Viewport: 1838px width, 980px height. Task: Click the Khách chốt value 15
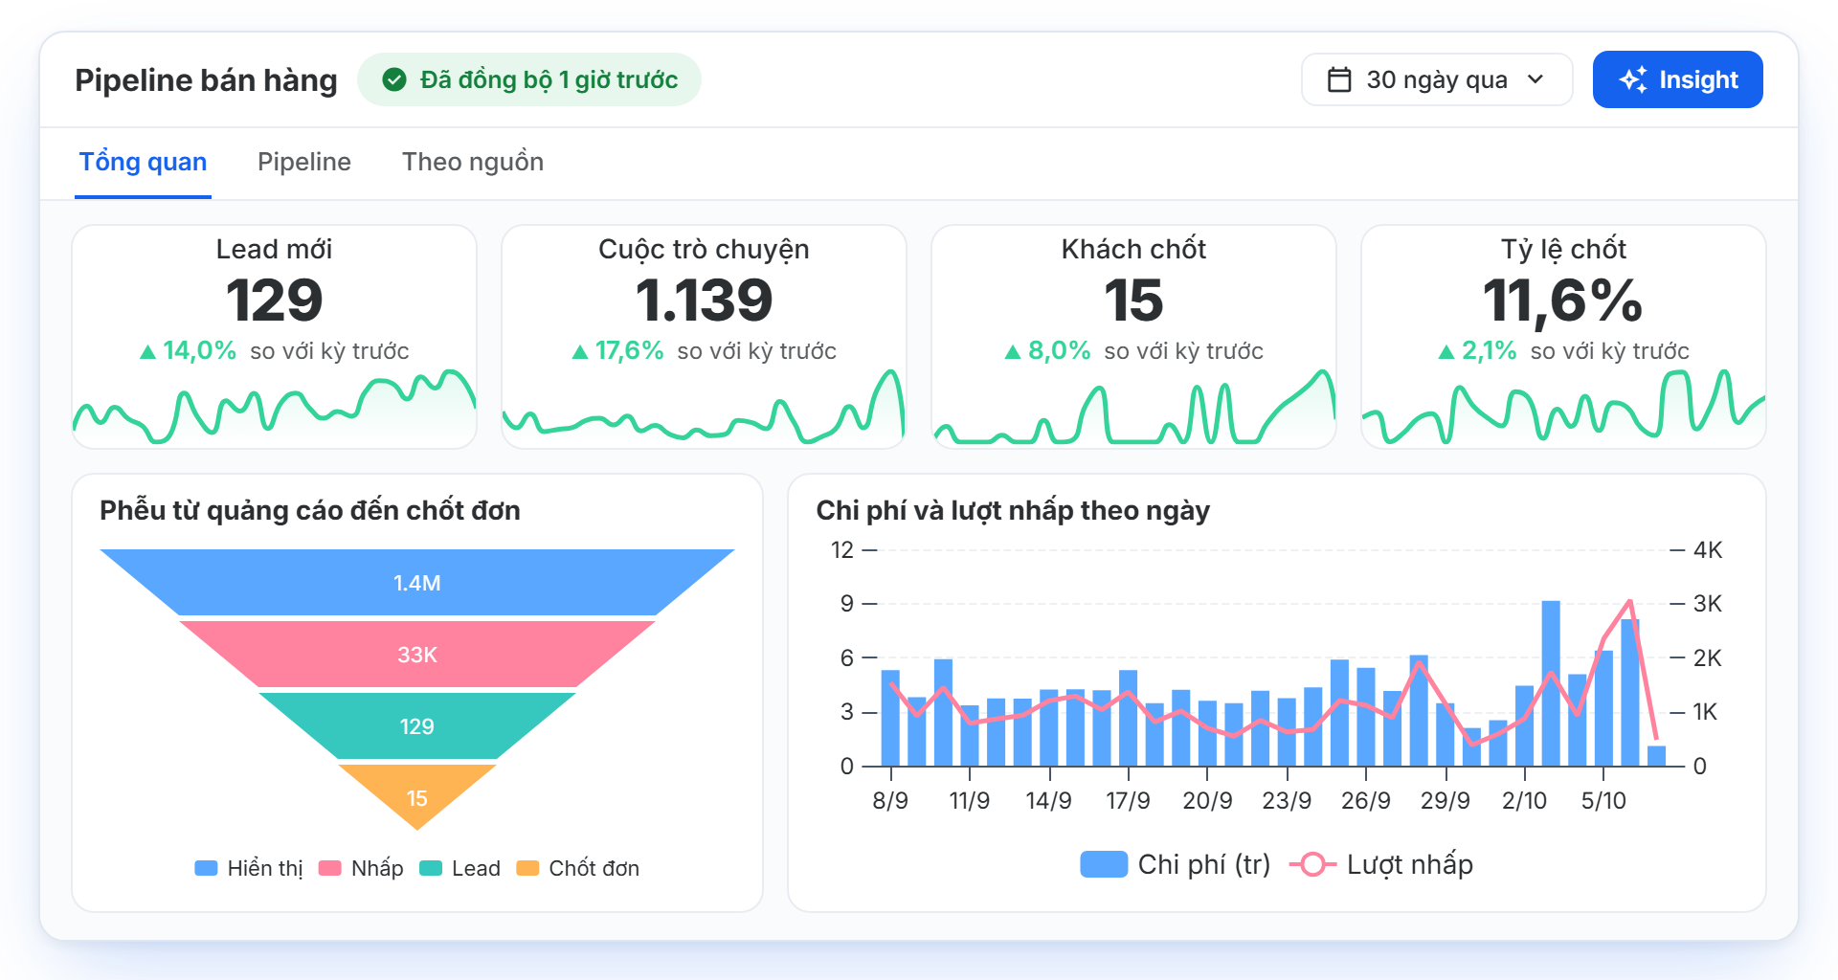(1133, 301)
